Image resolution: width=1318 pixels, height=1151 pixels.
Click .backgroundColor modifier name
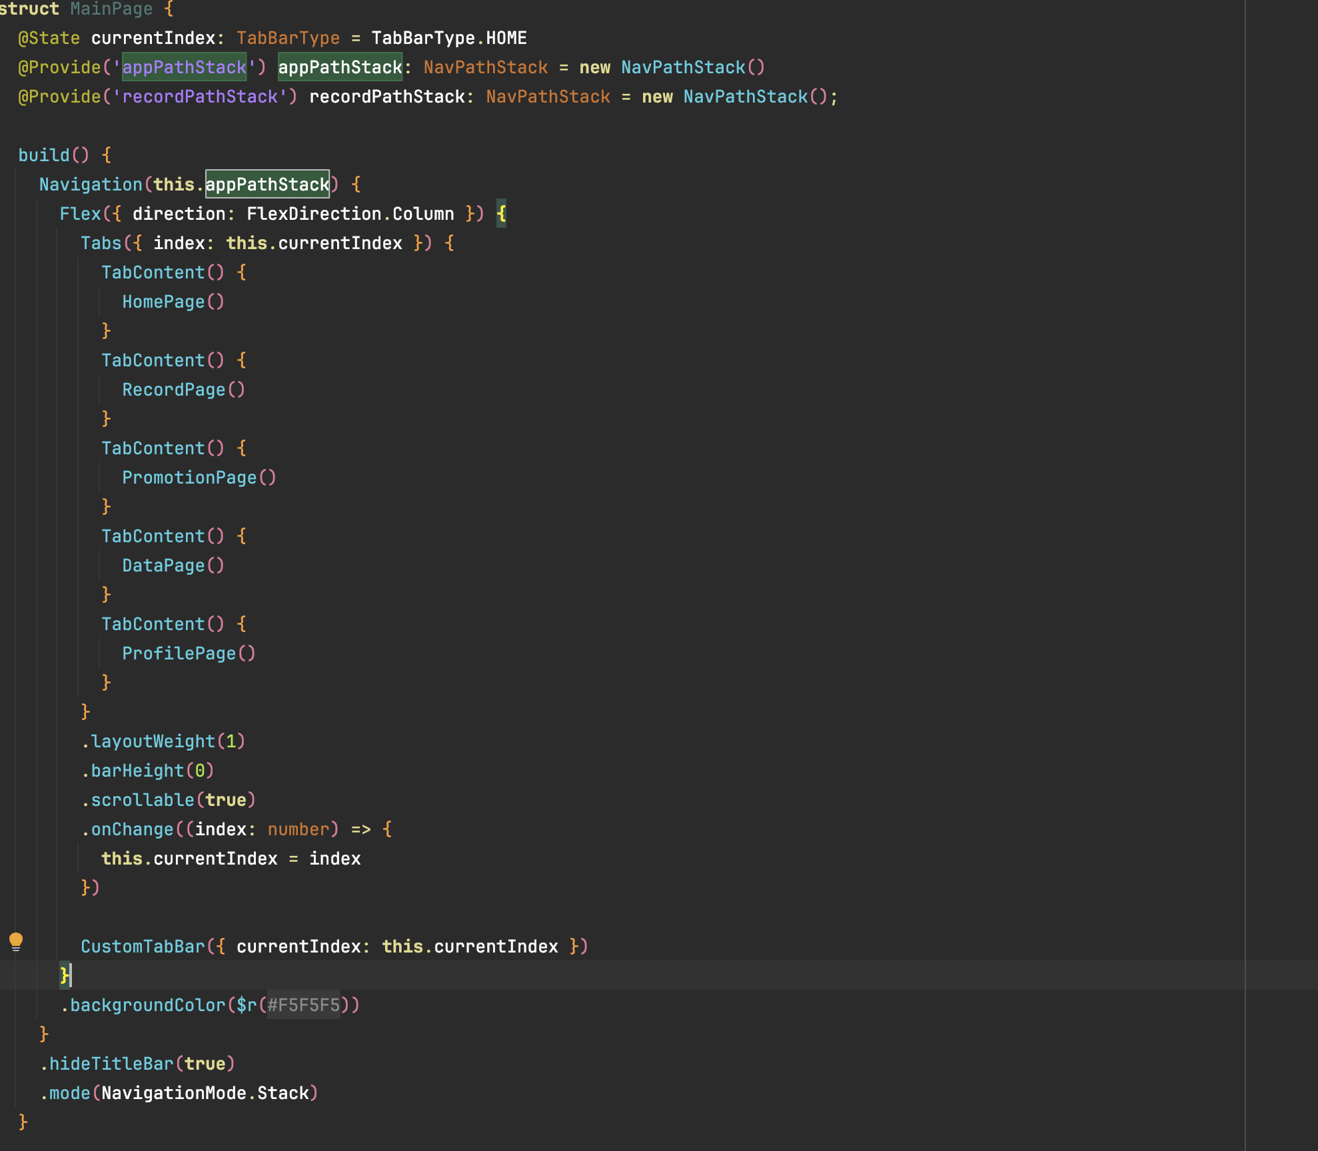[143, 1005]
